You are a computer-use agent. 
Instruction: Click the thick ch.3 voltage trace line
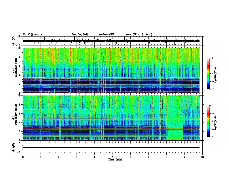pyautogui.click(x=111, y=147)
